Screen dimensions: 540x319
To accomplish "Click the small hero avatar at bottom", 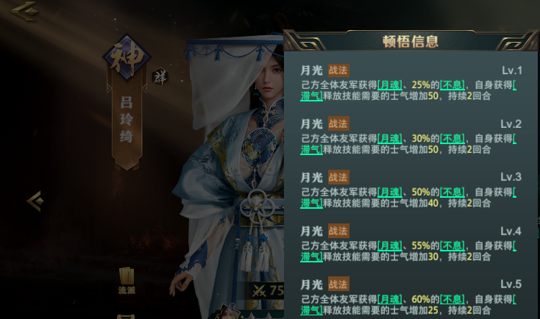I will point(227,312).
